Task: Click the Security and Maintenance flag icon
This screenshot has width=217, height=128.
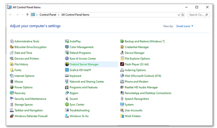Action: coord(12,99)
